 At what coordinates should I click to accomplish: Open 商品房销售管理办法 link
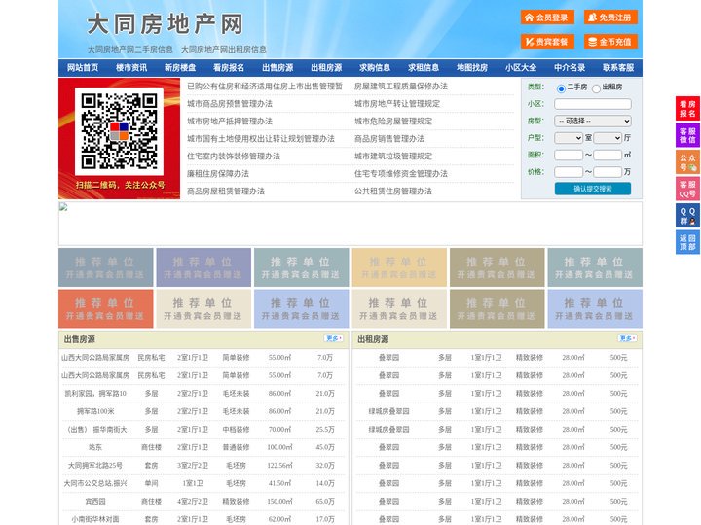(x=389, y=138)
